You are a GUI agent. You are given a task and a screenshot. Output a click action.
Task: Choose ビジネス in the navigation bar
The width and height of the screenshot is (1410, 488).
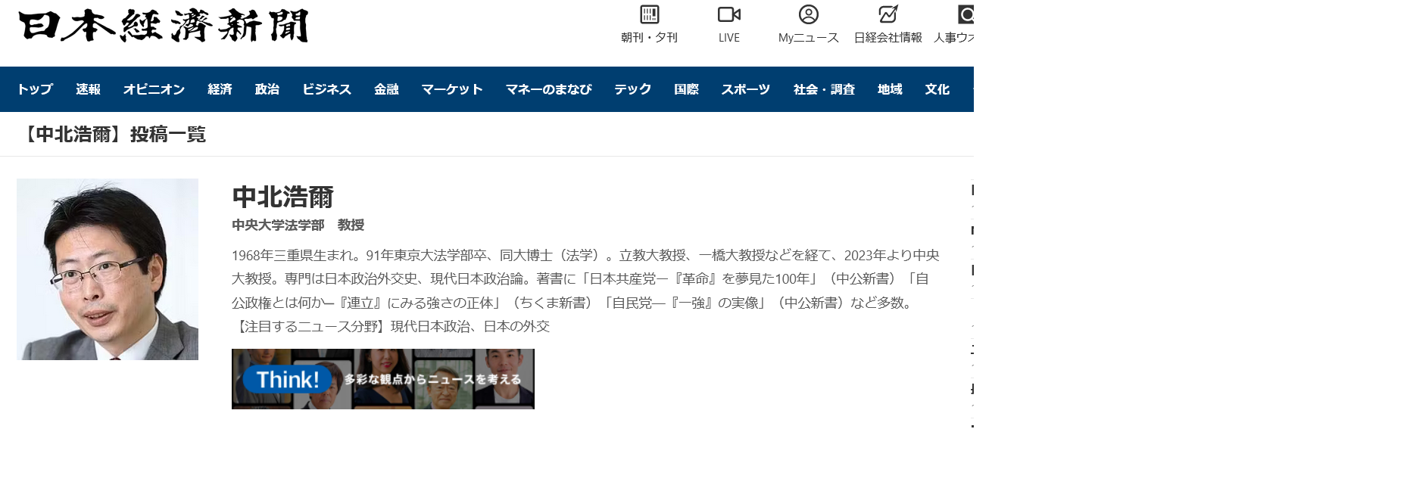pyautogui.click(x=326, y=89)
